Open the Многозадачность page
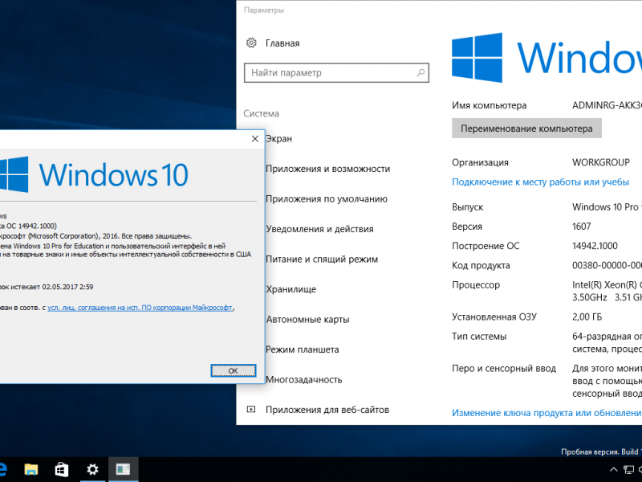 [x=304, y=379]
